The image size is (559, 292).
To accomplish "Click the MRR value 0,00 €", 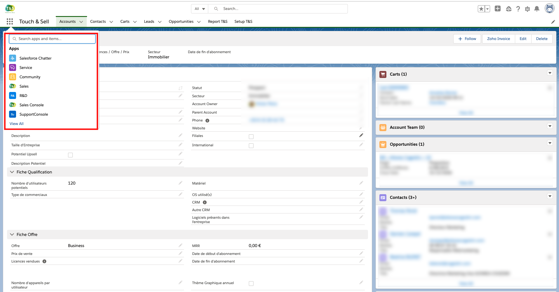I will 255,246.
